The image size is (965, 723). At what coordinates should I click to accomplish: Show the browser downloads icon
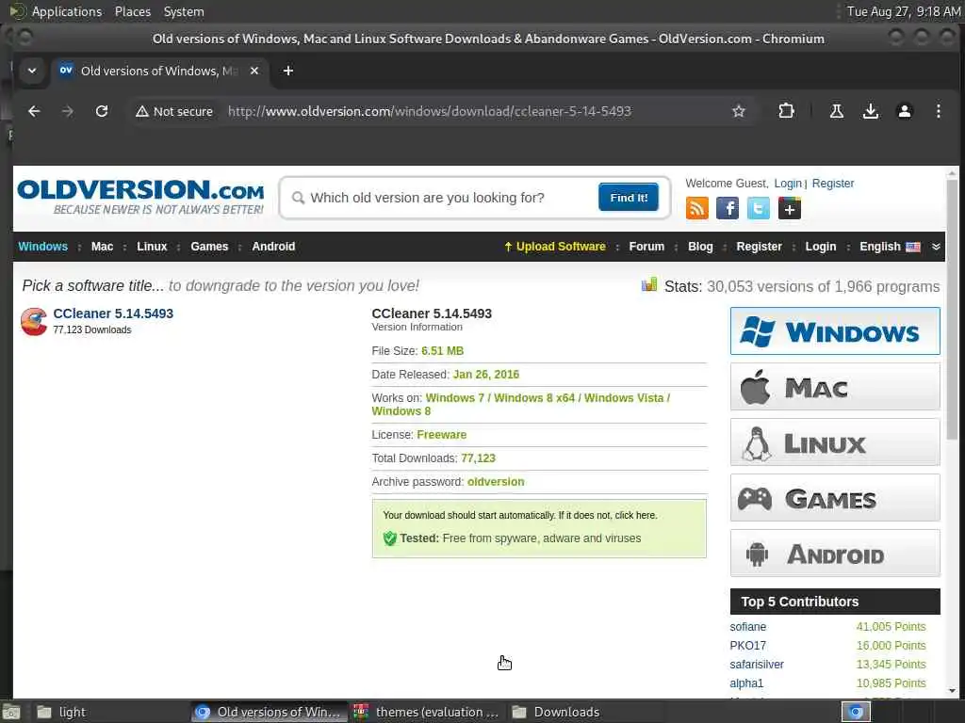pos(870,111)
